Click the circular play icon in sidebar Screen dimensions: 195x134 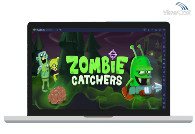point(164,55)
